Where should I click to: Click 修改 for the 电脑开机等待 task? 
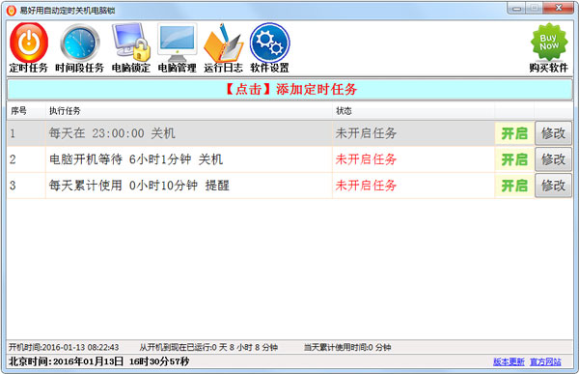pyautogui.click(x=553, y=159)
